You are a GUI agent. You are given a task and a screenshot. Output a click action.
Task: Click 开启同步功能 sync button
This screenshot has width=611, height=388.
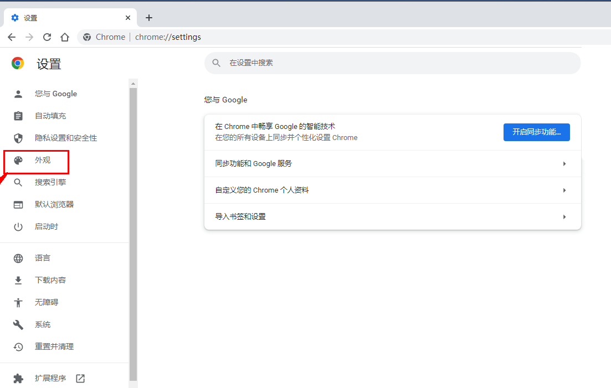coord(537,132)
